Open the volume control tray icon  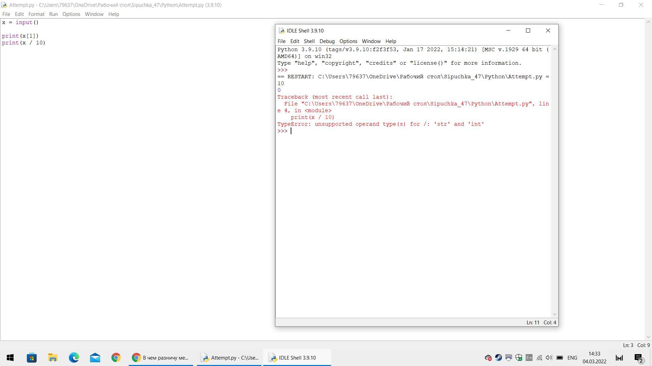[x=549, y=358]
